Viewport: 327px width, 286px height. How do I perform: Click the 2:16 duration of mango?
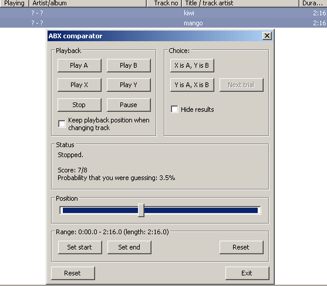tap(319, 23)
